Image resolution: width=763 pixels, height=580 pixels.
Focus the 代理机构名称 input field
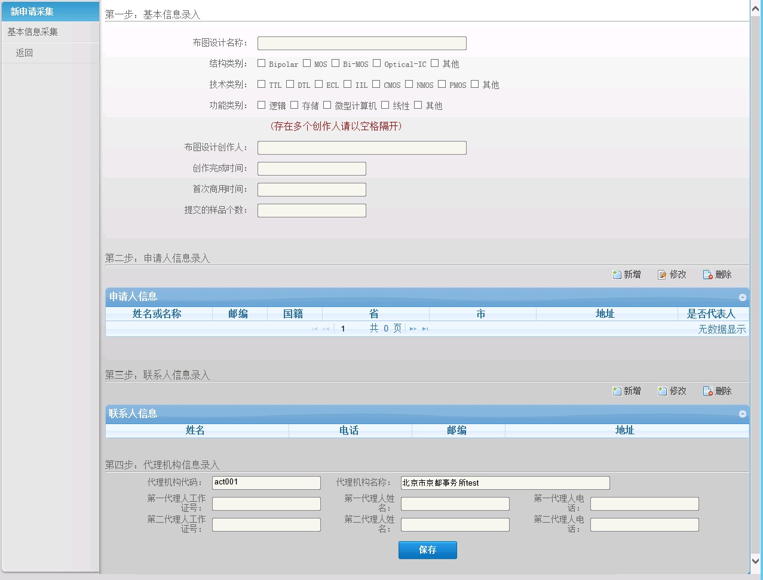pos(505,483)
